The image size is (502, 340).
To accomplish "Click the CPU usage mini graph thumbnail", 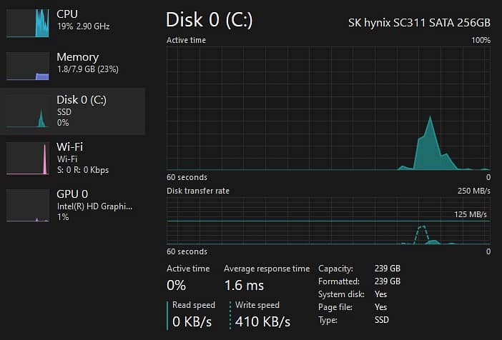I will (27, 23).
